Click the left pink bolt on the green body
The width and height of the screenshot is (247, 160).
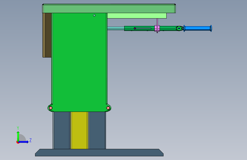(x=50, y=108)
